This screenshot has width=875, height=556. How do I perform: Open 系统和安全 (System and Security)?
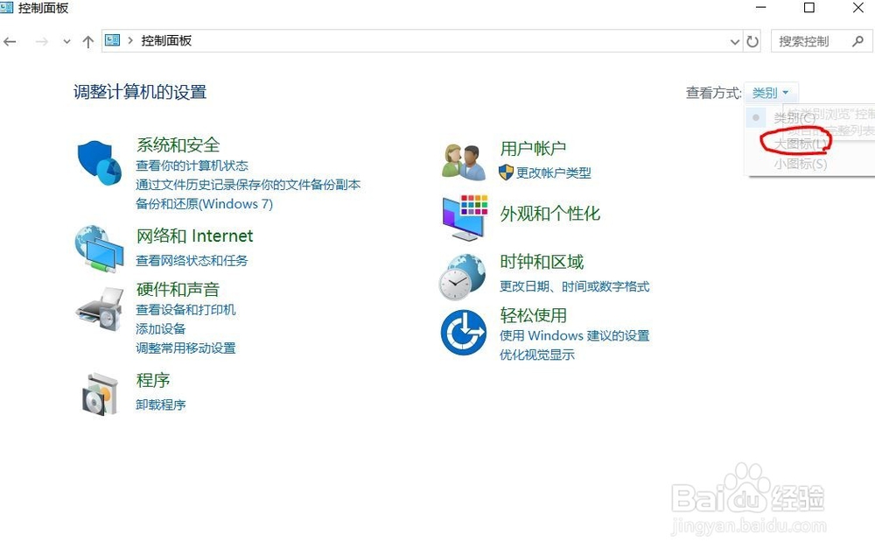(x=178, y=145)
